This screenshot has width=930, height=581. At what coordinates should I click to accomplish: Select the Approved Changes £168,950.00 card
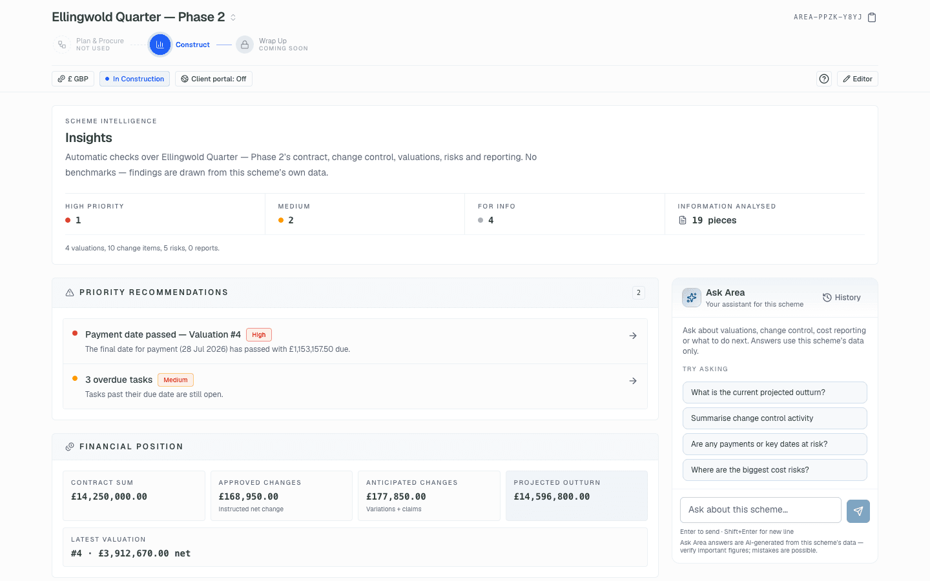[282, 496]
